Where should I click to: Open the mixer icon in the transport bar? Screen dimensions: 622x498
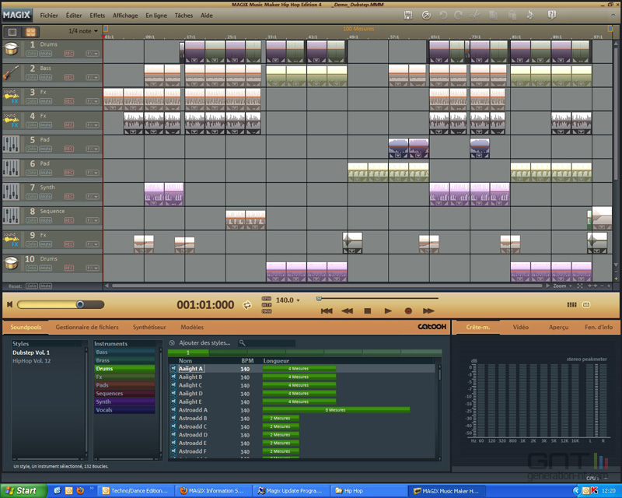(x=571, y=304)
